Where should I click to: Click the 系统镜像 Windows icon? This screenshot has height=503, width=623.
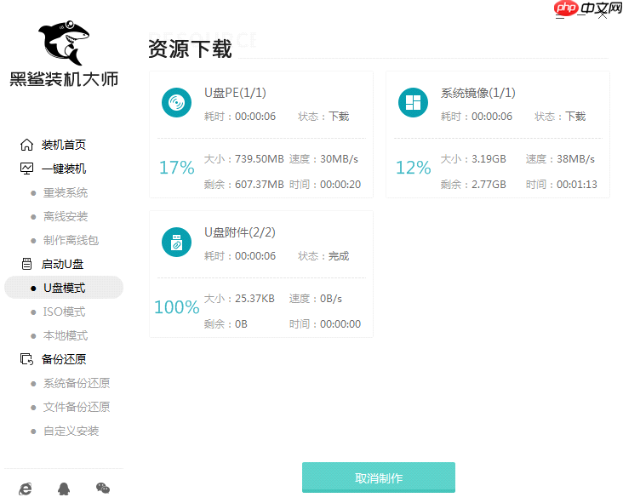[x=413, y=102]
